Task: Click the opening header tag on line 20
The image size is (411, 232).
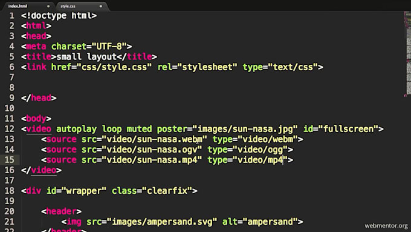Action: click(x=61, y=211)
